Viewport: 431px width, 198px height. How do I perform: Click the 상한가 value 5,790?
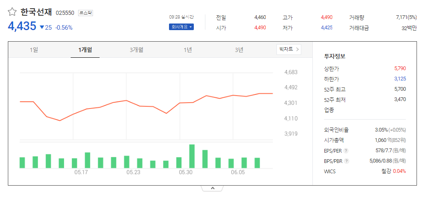tap(400, 68)
